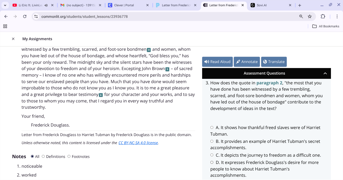
Task: Reload the CommonLit page
Action: (x=25, y=16)
